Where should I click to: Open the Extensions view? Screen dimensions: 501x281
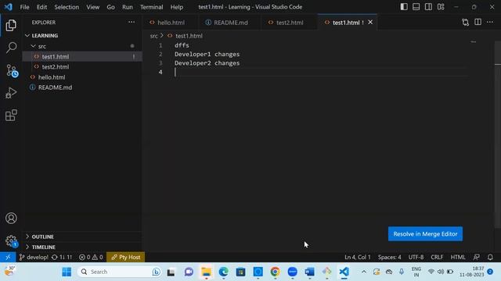pos(11,115)
